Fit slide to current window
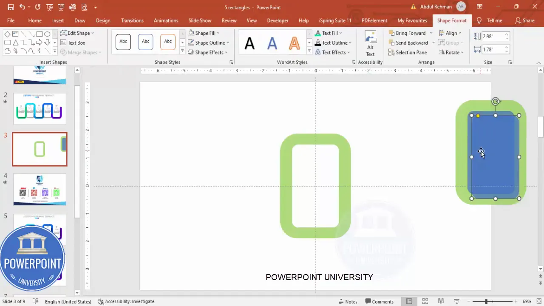Viewport: 544px width, 306px height. (538, 301)
